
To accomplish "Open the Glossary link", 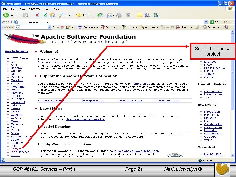I will pyautogui.click(x=210, y=137).
